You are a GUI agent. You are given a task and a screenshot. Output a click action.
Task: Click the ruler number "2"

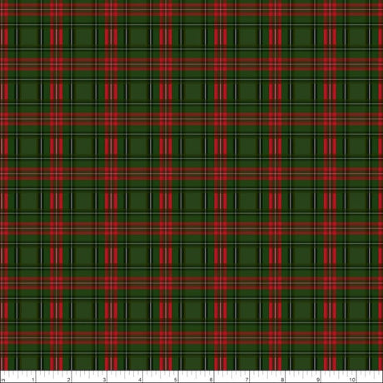click(69, 380)
